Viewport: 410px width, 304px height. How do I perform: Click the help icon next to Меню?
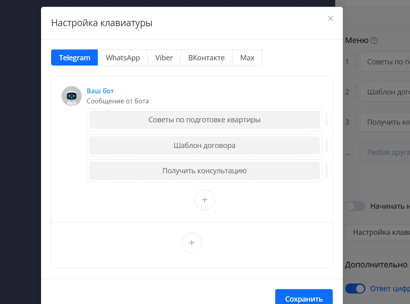coord(374,41)
